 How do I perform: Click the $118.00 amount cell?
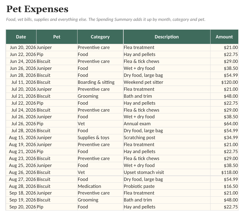(224, 172)
